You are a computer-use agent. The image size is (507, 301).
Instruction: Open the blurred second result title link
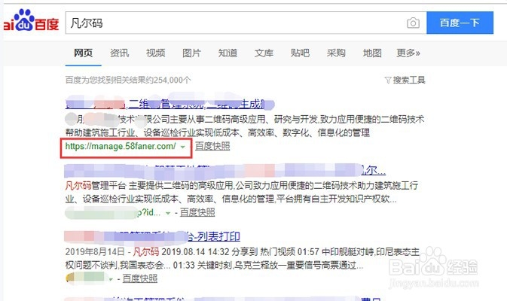pyautogui.click(x=225, y=171)
